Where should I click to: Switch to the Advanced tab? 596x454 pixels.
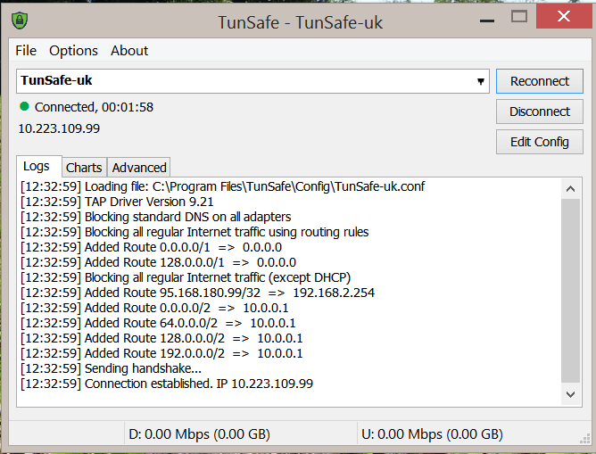coord(139,168)
